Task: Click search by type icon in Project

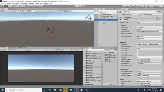Action: click(106, 50)
